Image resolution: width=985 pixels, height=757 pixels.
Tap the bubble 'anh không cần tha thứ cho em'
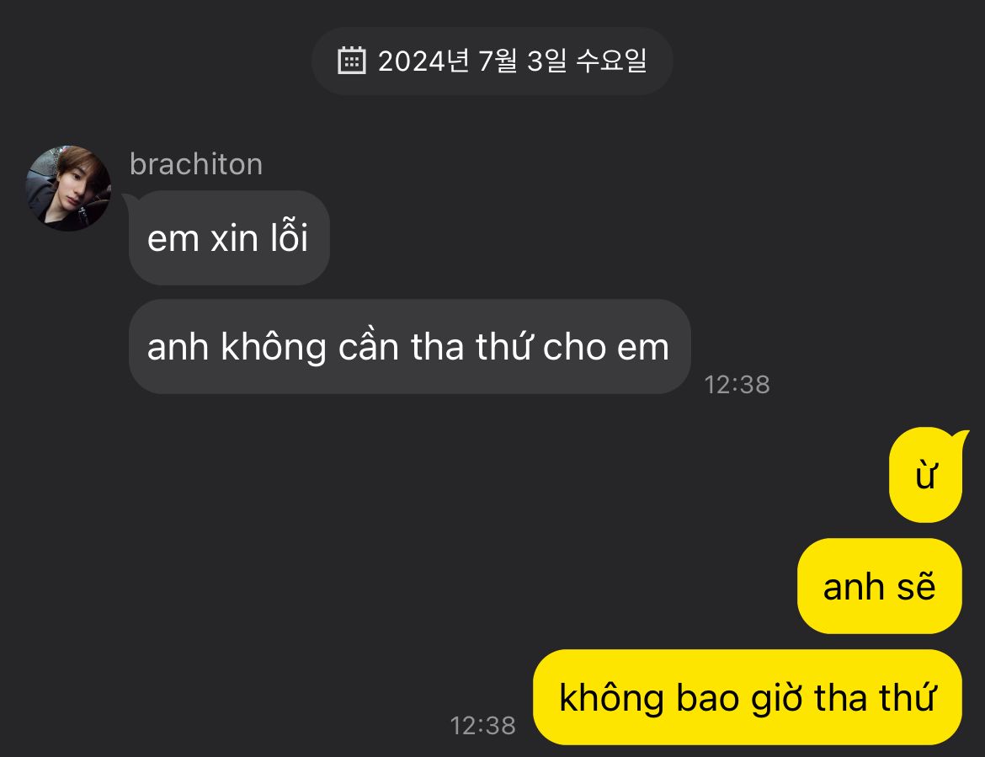click(x=410, y=347)
